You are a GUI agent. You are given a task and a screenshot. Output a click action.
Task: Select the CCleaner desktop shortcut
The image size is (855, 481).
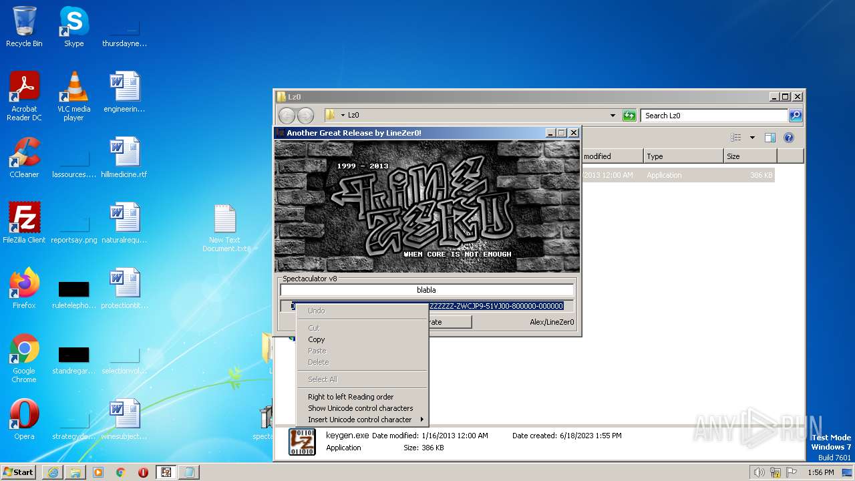click(24, 158)
